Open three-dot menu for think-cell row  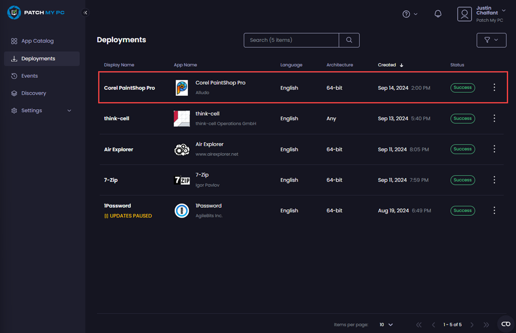[494, 118]
